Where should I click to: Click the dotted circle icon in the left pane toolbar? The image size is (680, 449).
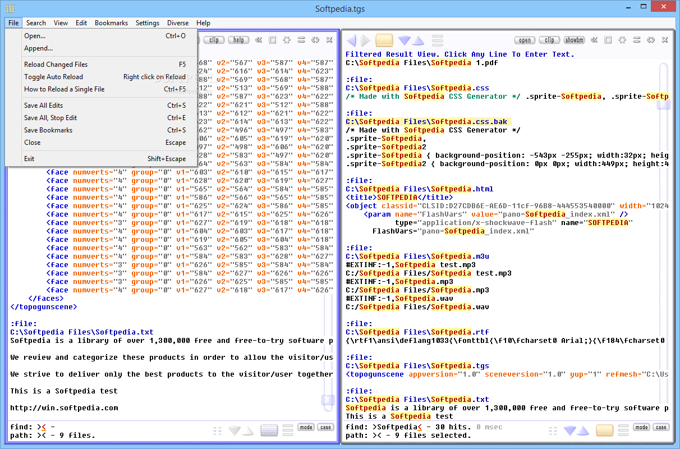coord(286,40)
